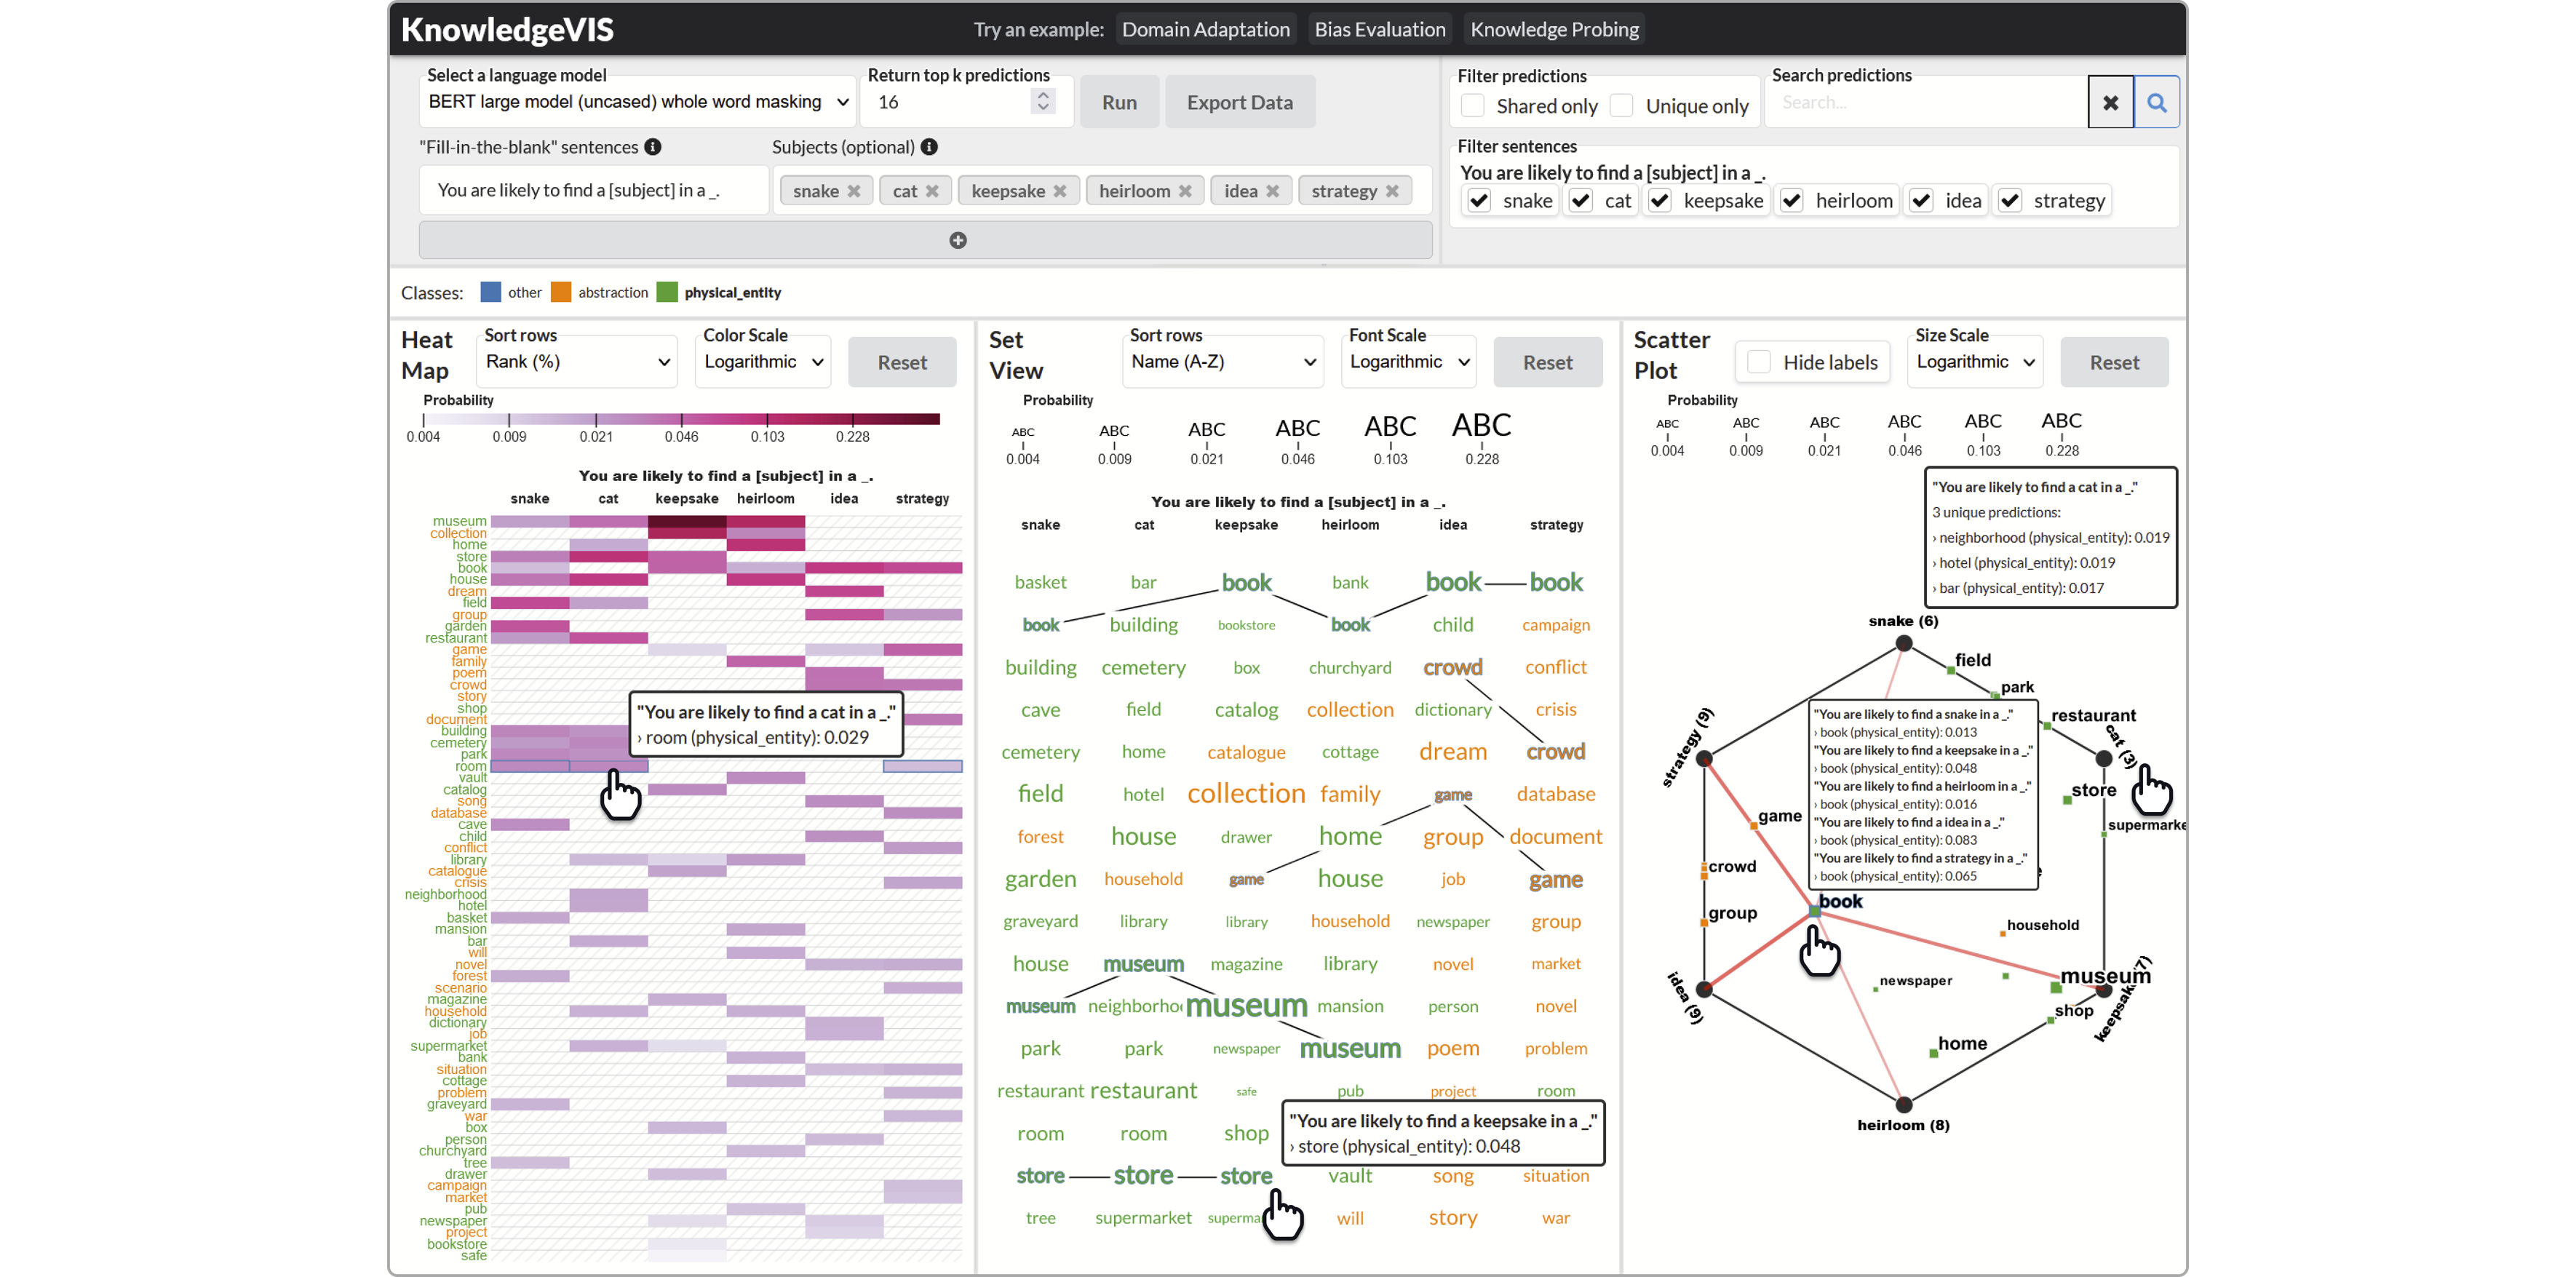
Task: Click the orange 'abstraction' class swatch
Action: 561,292
